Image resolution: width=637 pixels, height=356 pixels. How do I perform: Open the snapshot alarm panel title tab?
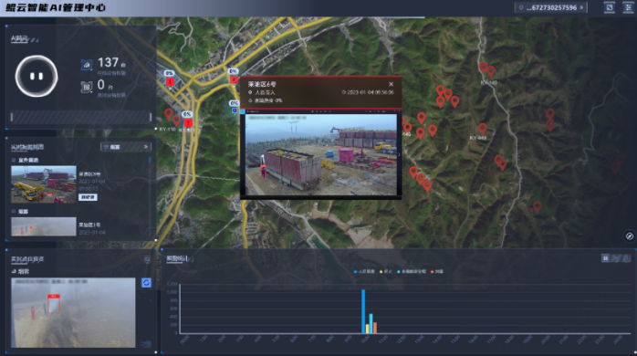[x=27, y=147]
